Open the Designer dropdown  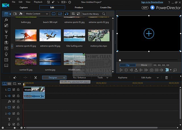tap(54, 77)
